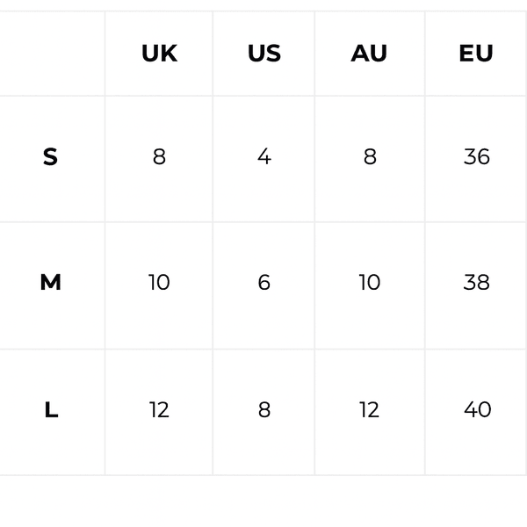Select the AU column header
Screen dimensions: 527x527
[369, 54]
